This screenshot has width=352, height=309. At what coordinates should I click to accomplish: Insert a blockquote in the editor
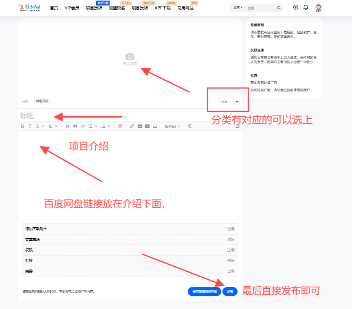(x=75, y=126)
